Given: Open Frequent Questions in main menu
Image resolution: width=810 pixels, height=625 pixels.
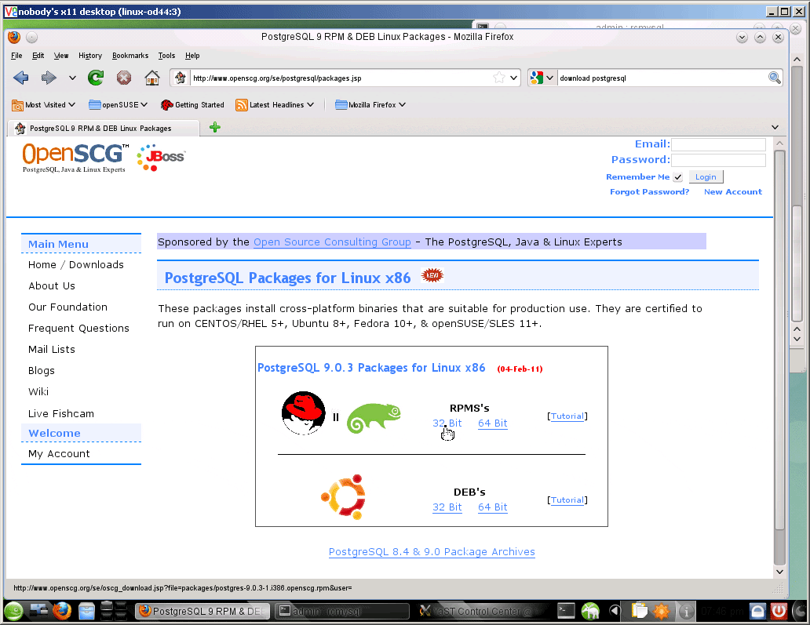Looking at the screenshot, I should 78,329.
